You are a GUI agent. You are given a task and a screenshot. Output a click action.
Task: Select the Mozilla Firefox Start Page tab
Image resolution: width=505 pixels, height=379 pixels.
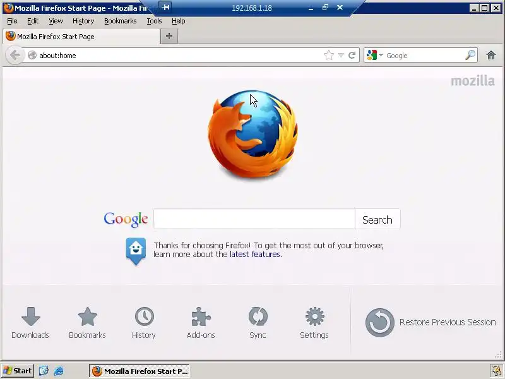pos(81,37)
